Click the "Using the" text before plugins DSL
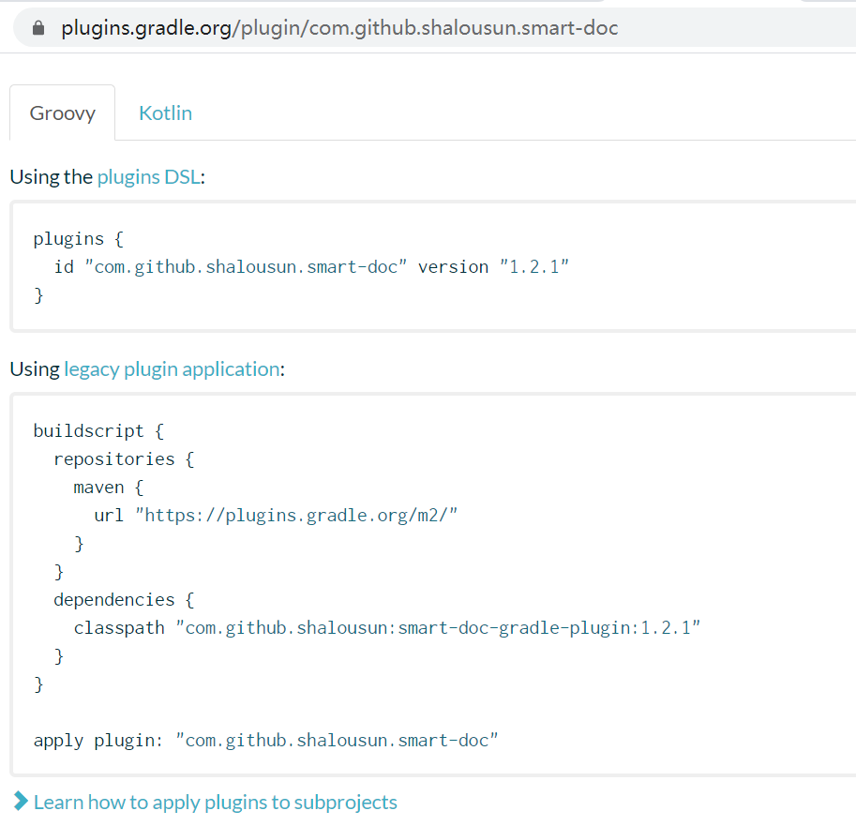The image size is (856, 826). click(51, 176)
